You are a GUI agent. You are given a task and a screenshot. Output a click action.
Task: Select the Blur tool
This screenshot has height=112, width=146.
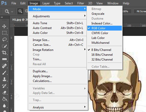[4, 106]
